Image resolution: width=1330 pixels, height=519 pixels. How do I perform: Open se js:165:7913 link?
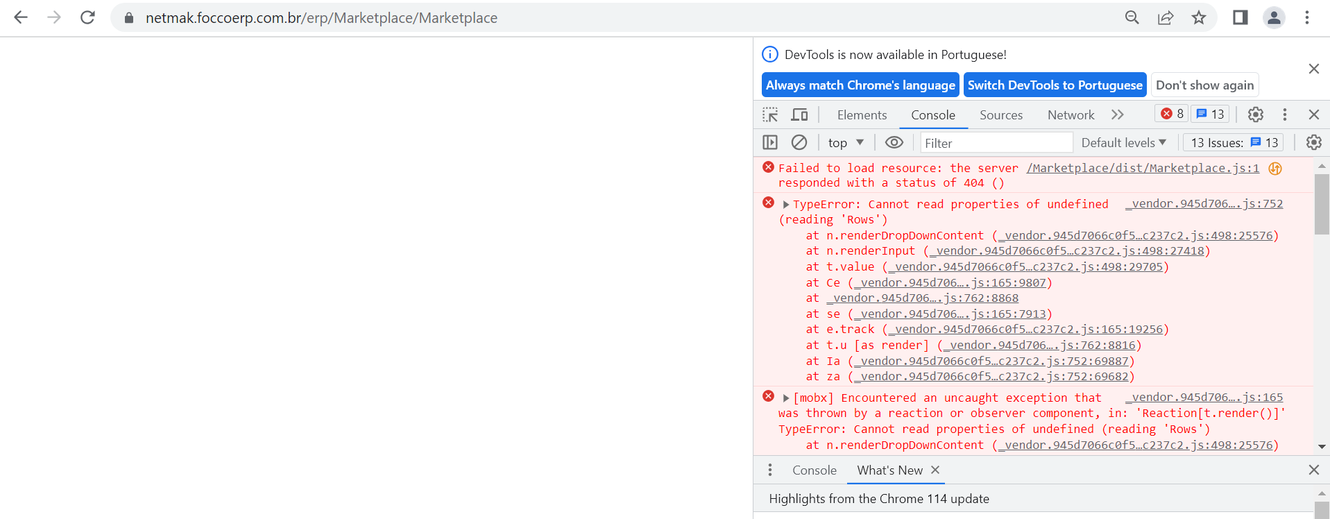pos(950,314)
